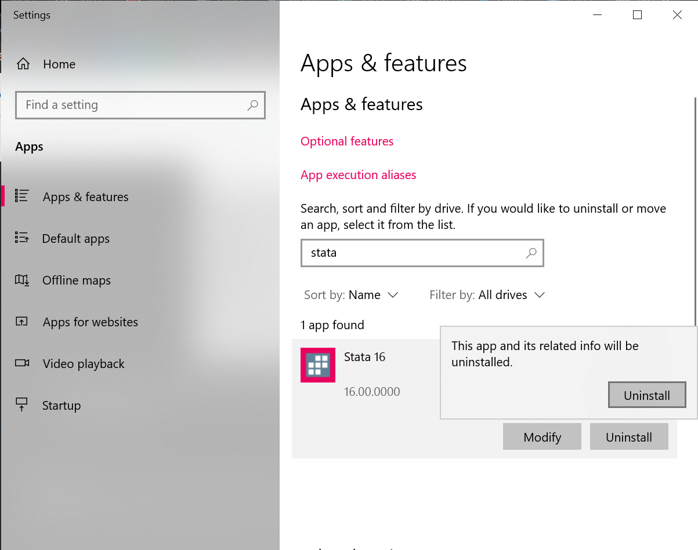Click the Home icon in sidebar

click(x=23, y=64)
